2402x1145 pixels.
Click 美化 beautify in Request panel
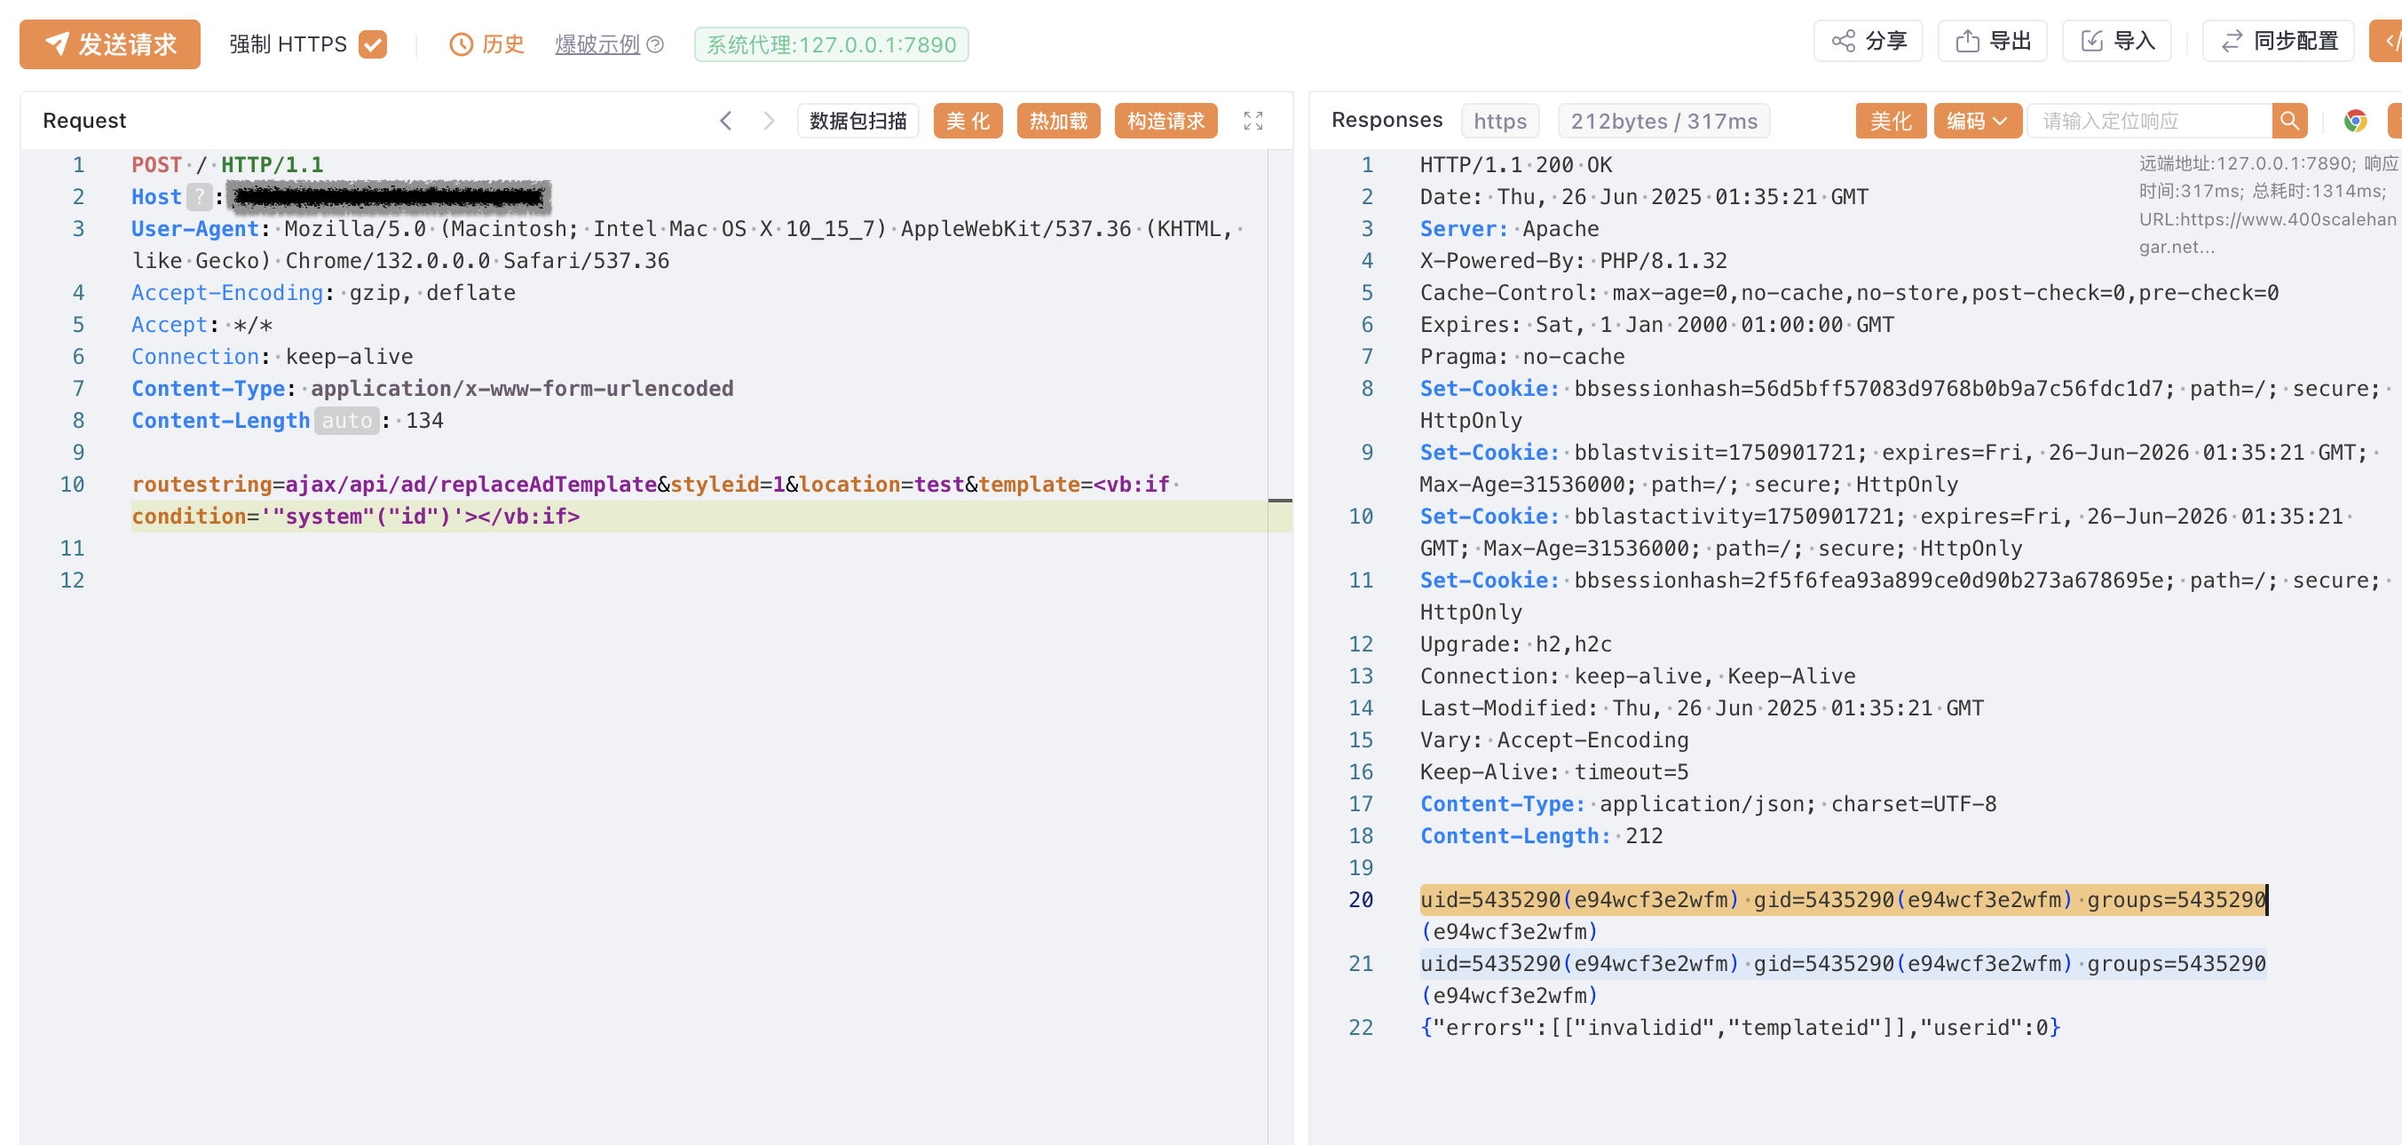pos(967,121)
